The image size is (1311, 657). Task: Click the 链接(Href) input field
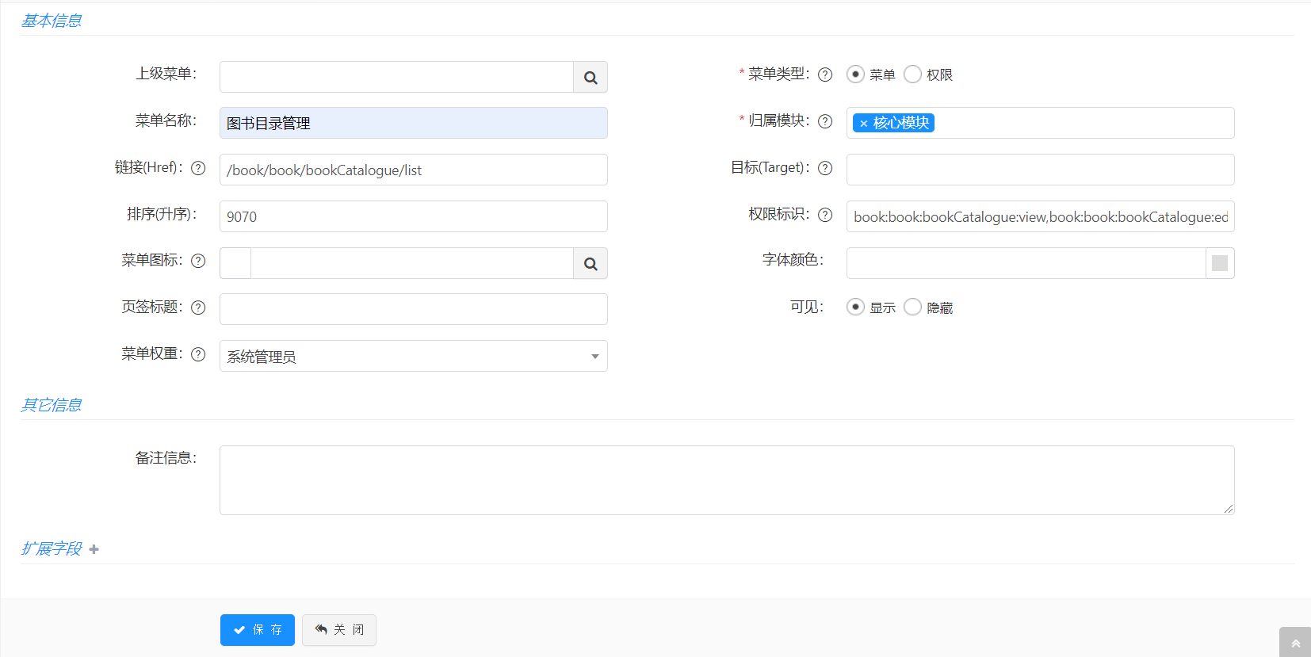(x=414, y=170)
